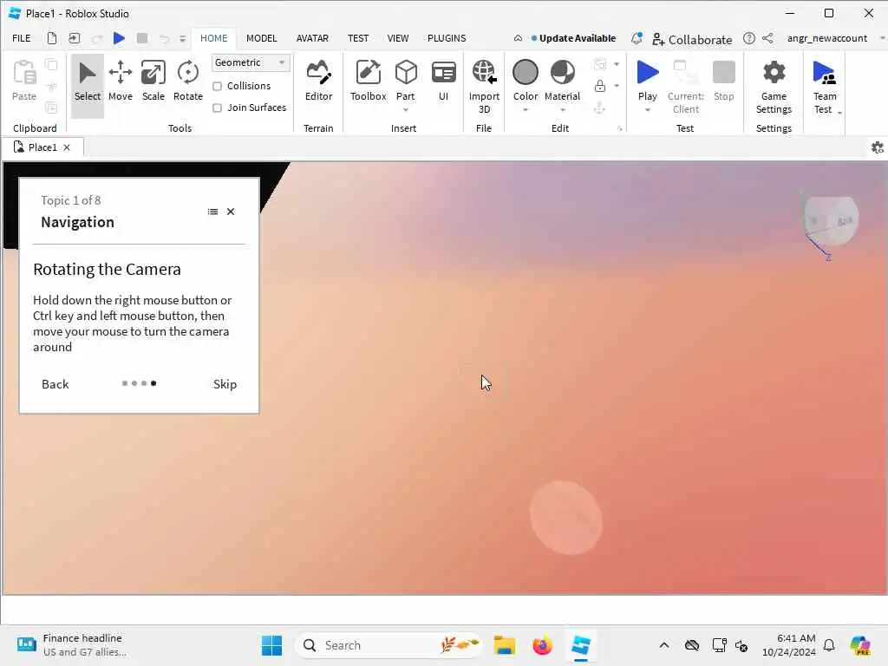Open the tutorial topic list icon
888x666 pixels.
point(213,212)
